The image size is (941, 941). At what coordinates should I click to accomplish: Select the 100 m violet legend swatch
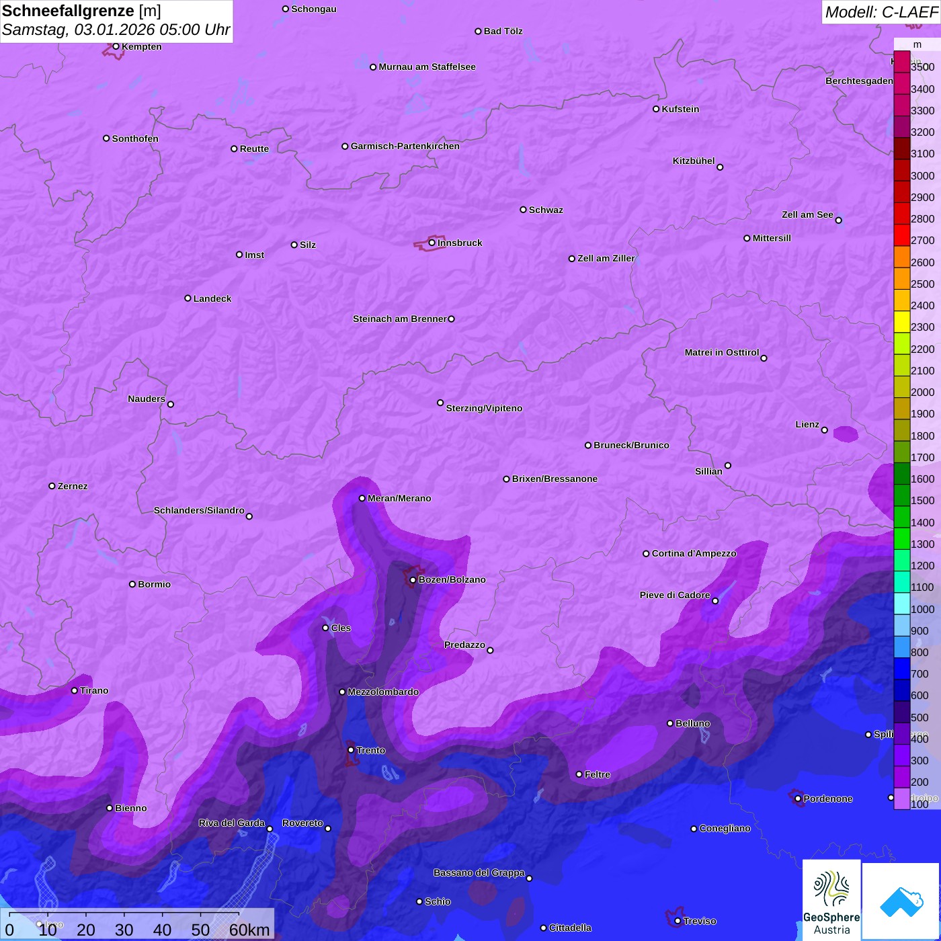[901, 799]
